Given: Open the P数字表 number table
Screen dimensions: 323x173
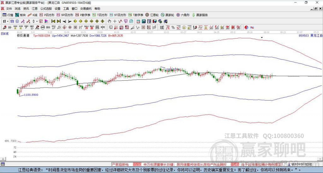Looking at the screenshot, I should pyautogui.click(x=83, y=15).
